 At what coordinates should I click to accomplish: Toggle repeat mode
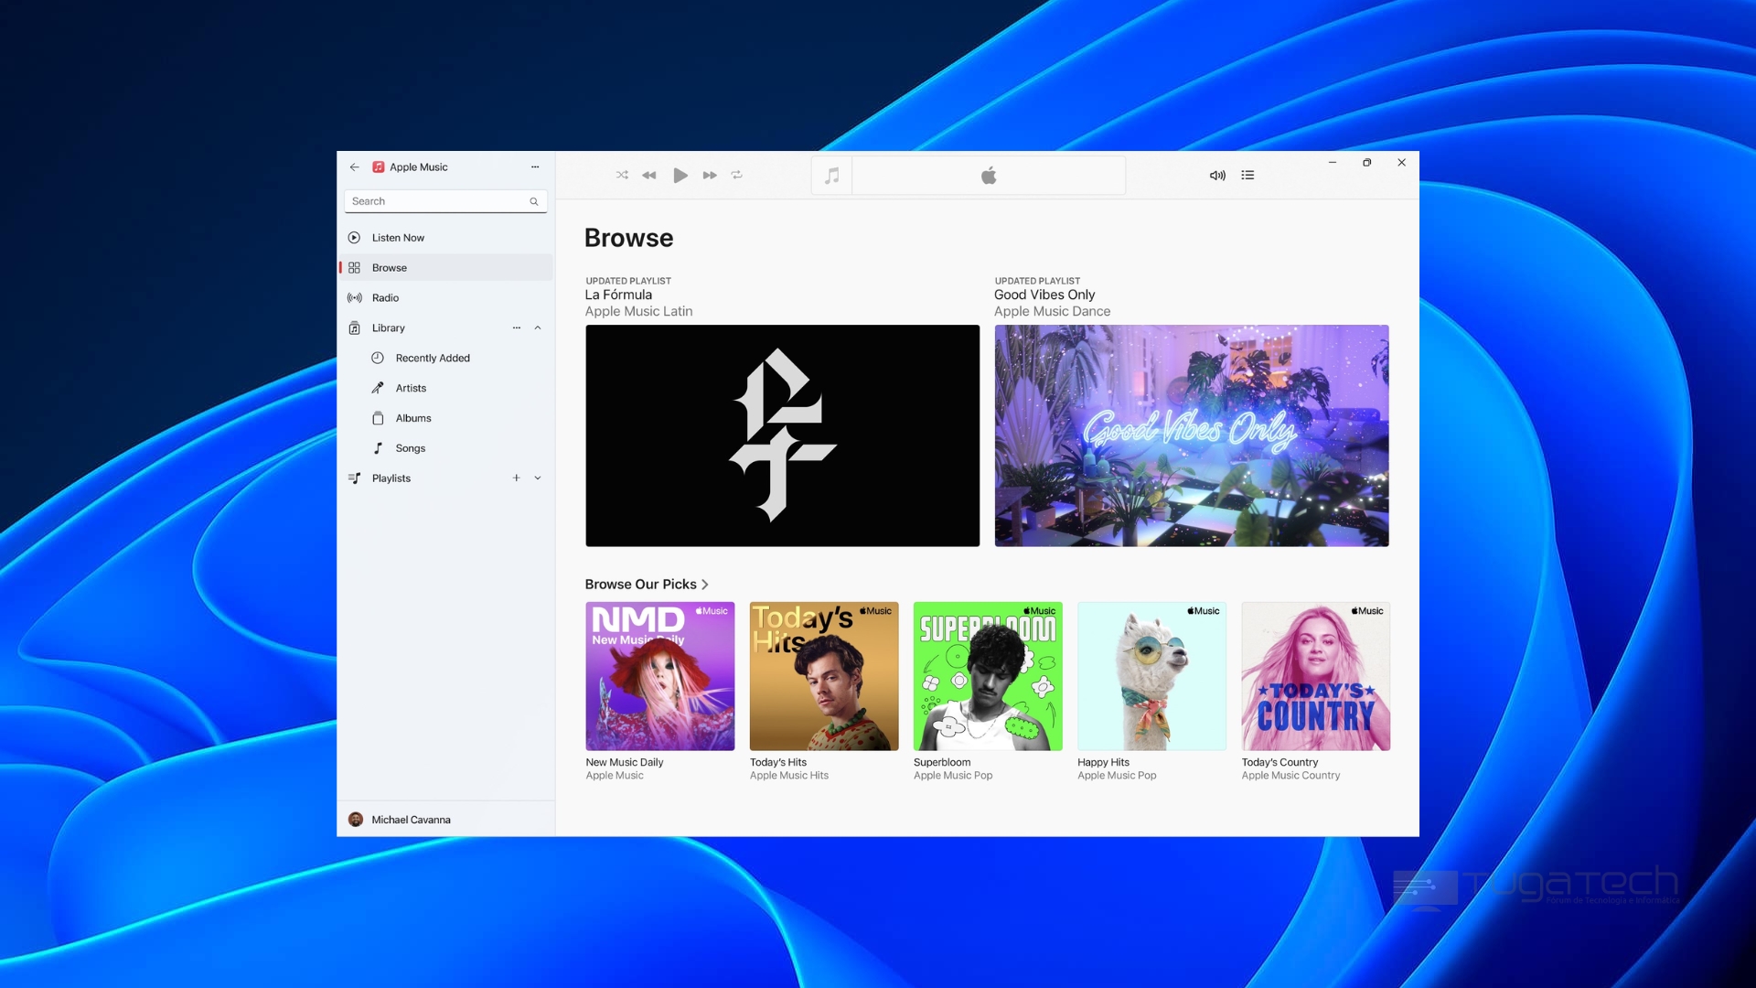737,175
